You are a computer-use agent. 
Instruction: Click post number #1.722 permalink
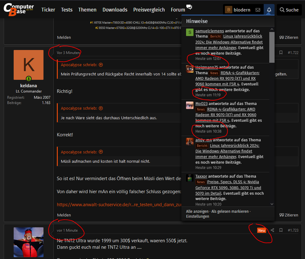[x=293, y=52]
